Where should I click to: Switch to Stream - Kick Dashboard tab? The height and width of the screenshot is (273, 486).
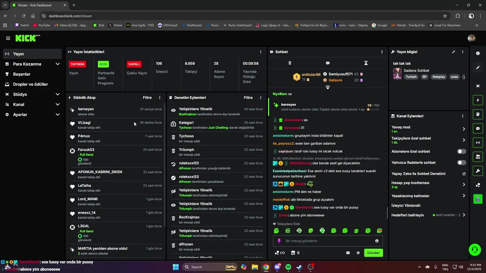click(39, 5)
